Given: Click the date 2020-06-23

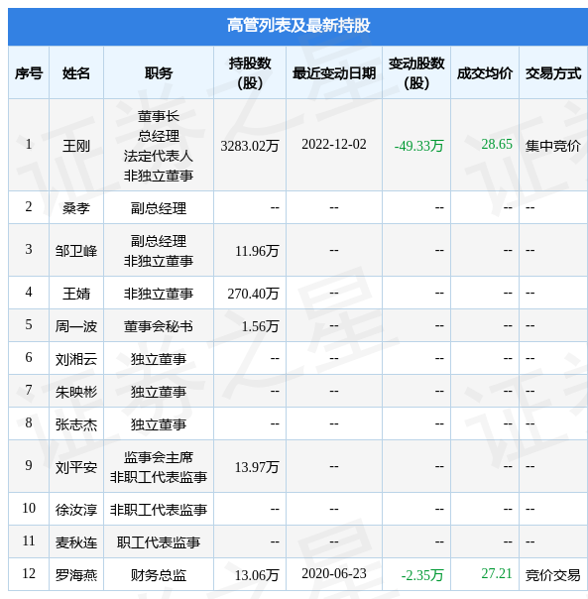Looking at the screenshot, I should coord(334,574).
